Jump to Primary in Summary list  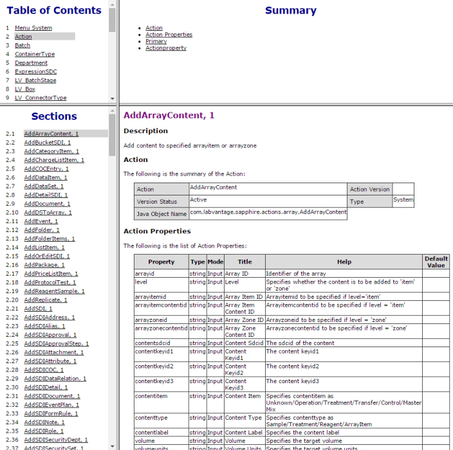click(156, 41)
